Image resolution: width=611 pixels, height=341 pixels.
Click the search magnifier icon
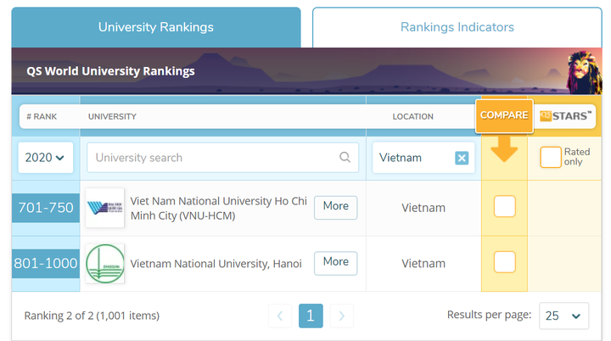[345, 157]
